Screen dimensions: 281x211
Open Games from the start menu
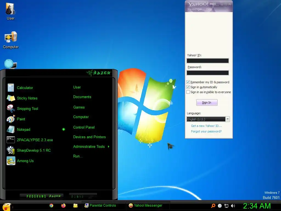[79, 107]
